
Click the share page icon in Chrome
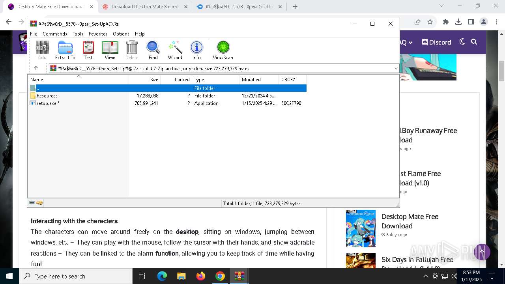417,22
